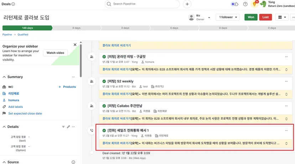The width and height of the screenshot is (295, 164).
Task: Select the fifth pipeline stage
Action: click(x=223, y=28)
